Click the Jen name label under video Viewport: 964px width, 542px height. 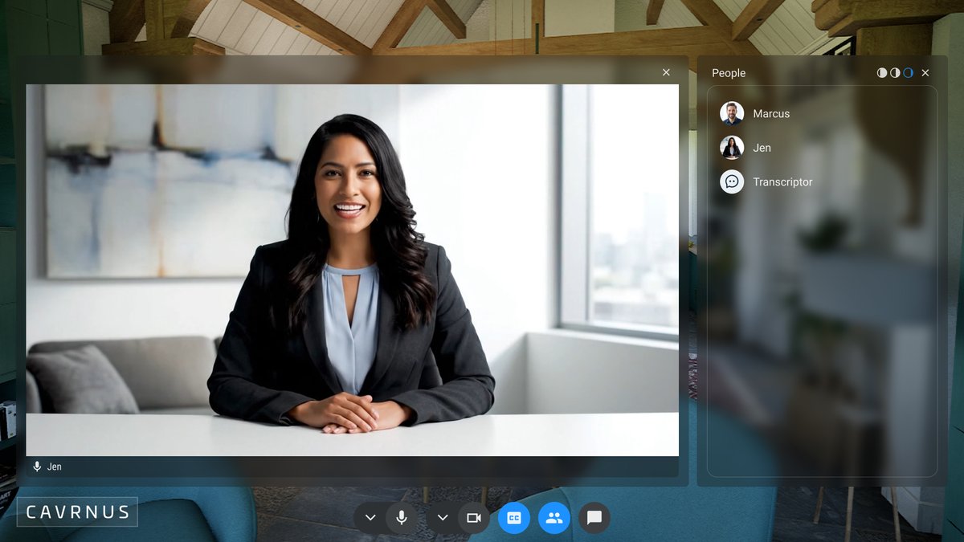coord(55,467)
